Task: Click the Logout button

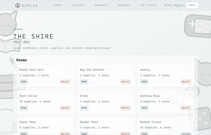Action: [192, 5]
